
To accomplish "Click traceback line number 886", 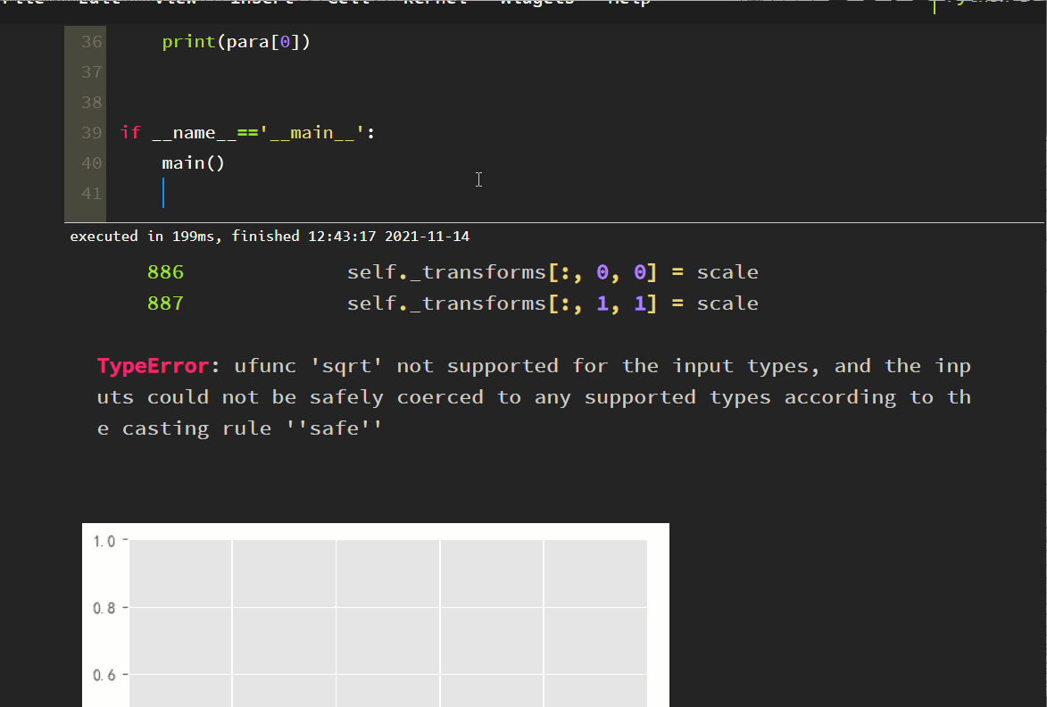I will (165, 272).
